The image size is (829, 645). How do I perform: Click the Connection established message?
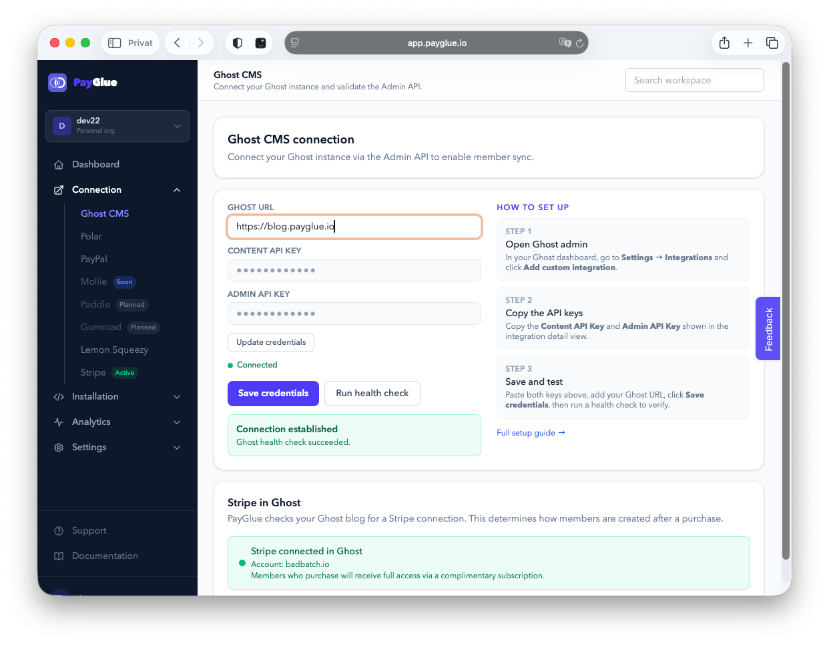(354, 436)
